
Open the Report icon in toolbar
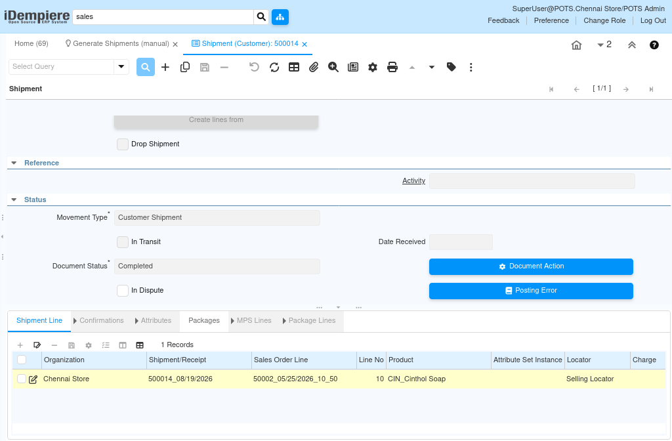[x=352, y=67]
